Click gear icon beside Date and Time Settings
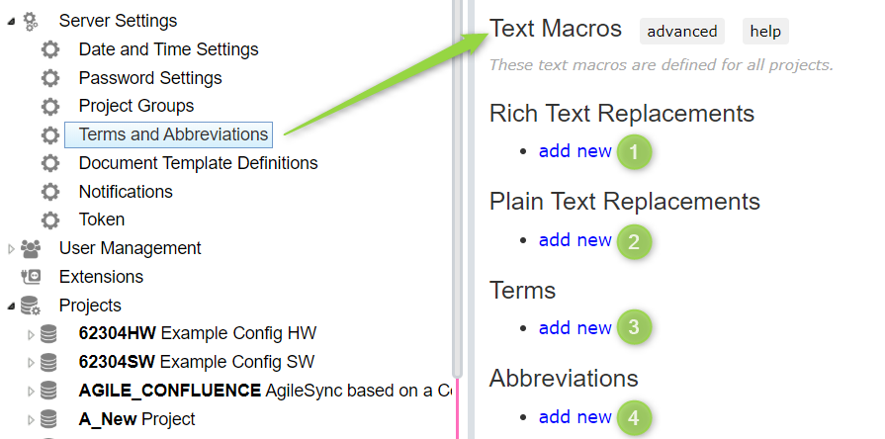The image size is (885, 439). click(50, 49)
